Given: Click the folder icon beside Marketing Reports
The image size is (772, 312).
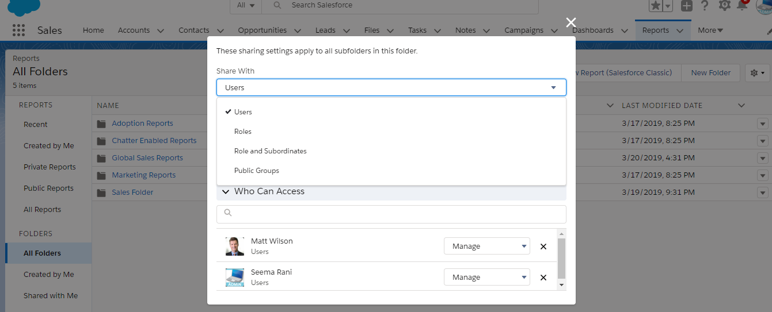Looking at the screenshot, I should coord(102,175).
